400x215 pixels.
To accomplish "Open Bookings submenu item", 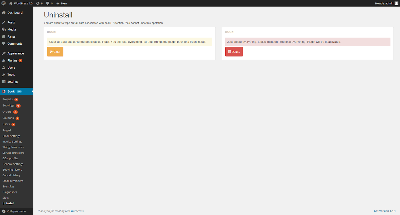I will point(8,106).
